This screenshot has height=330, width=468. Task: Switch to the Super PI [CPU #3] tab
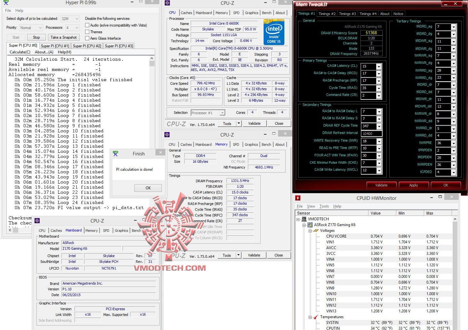(x=119, y=46)
